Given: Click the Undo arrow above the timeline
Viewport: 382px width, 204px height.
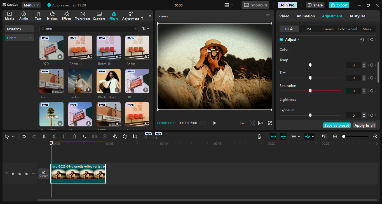Looking at the screenshot, I should [24, 136].
